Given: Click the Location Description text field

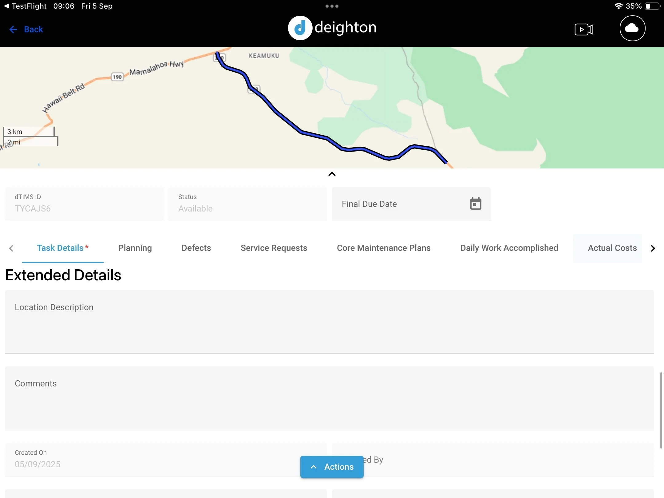Looking at the screenshot, I should 329,322.
